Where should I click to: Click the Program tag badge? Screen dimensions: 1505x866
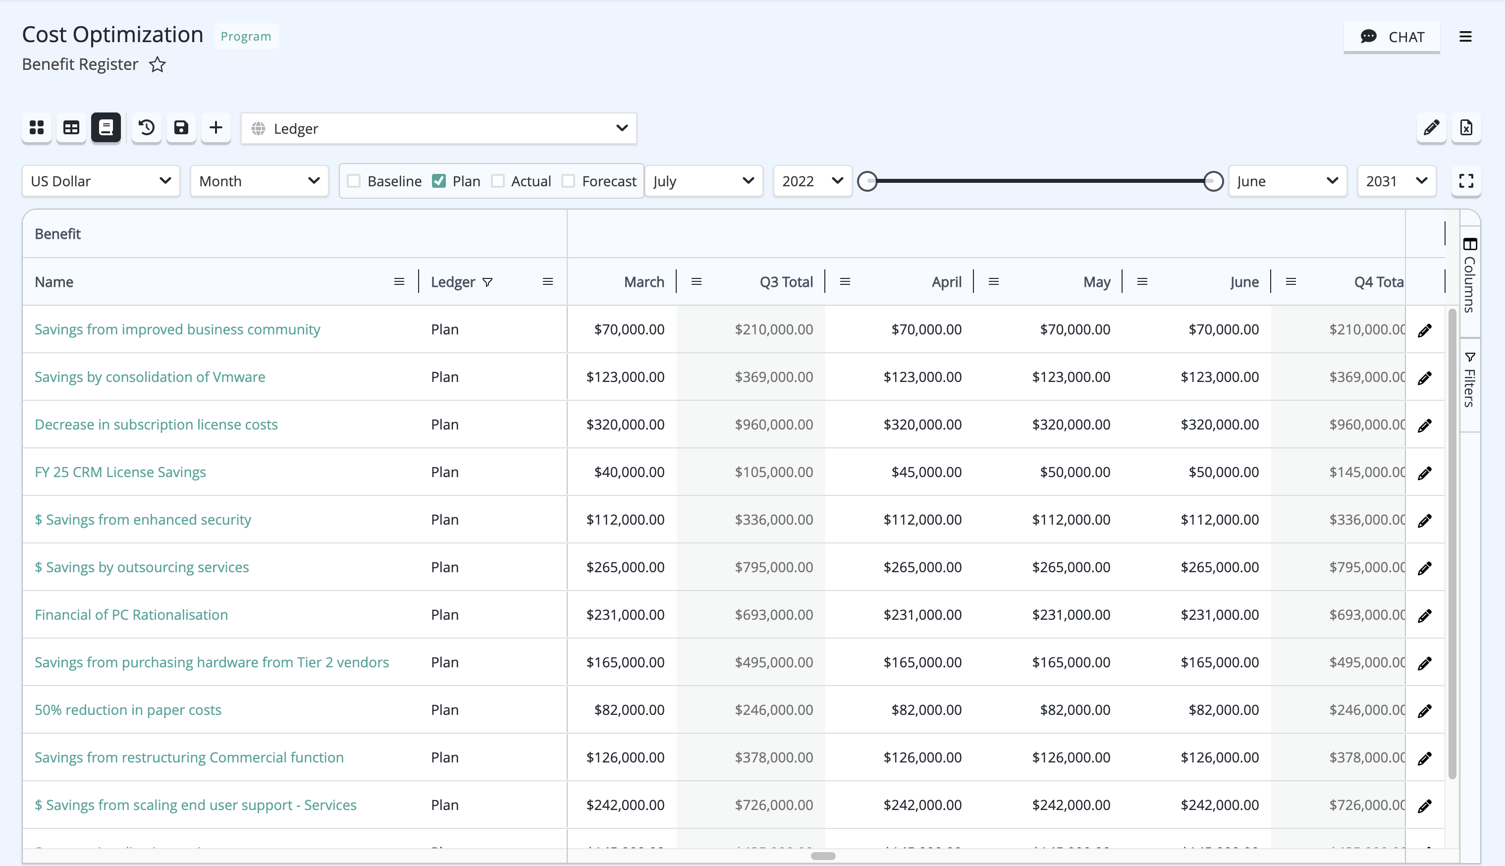246,36
